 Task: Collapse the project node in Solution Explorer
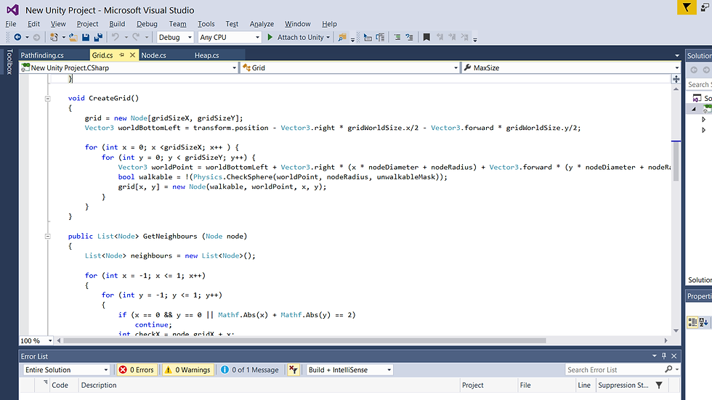pyautogui.click(x=694, y=109)
